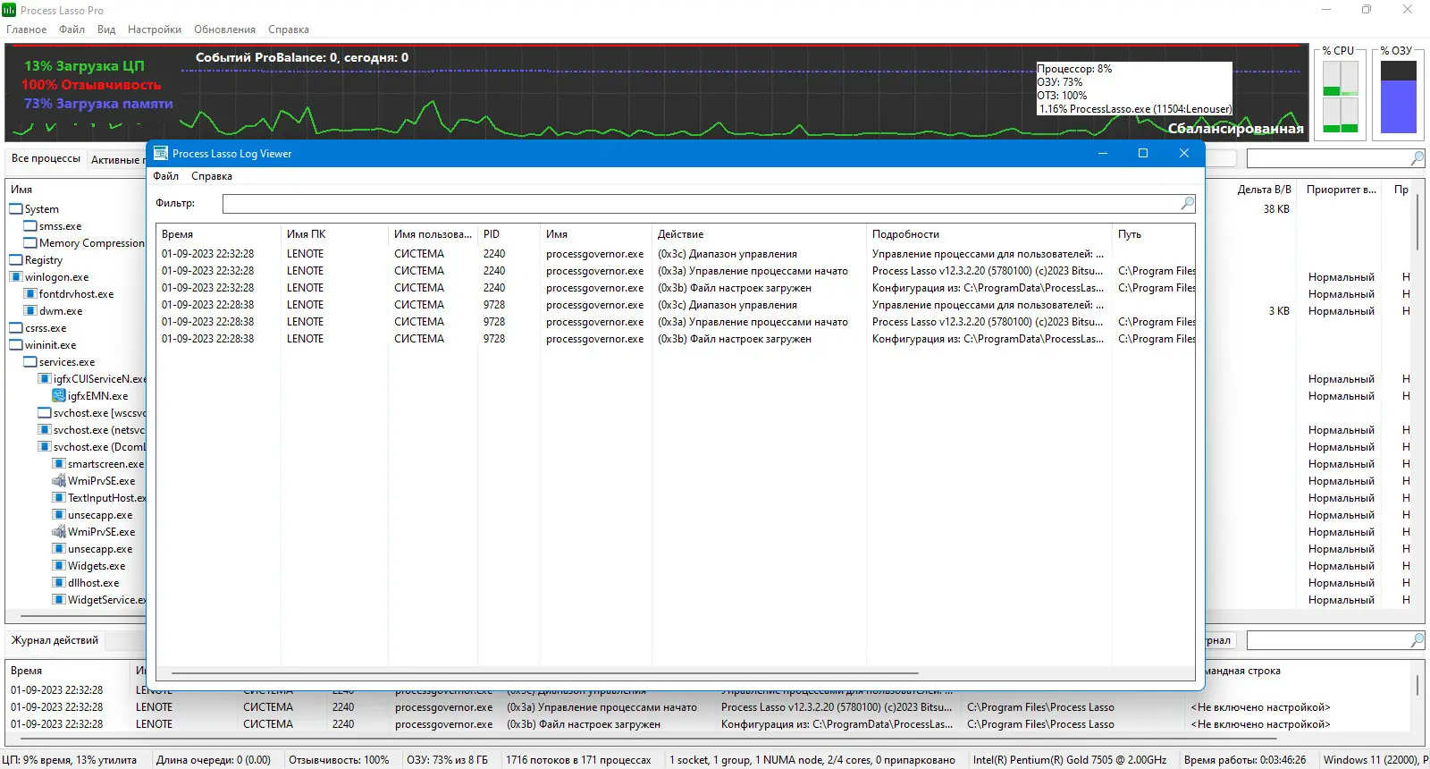Screen dimensions: 1430x769
Task: Select the svchost.exe (netsvcs) tree row
Action: [x=92, y=430]
